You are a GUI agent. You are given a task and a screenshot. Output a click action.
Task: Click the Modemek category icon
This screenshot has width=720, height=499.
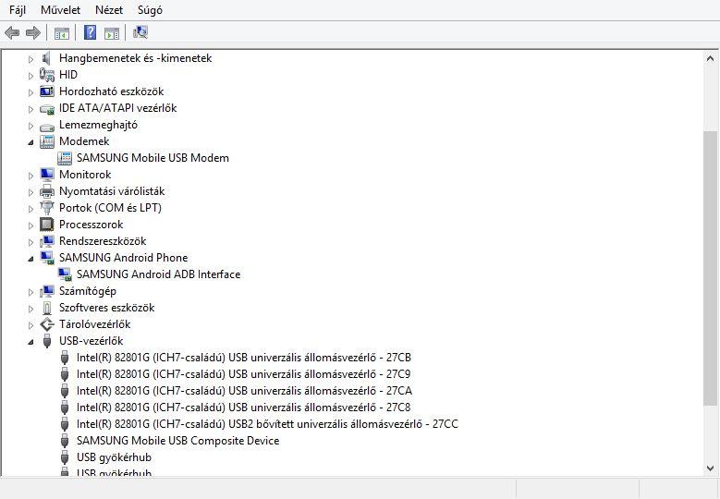pyautogui.click(x=47, y=141)
